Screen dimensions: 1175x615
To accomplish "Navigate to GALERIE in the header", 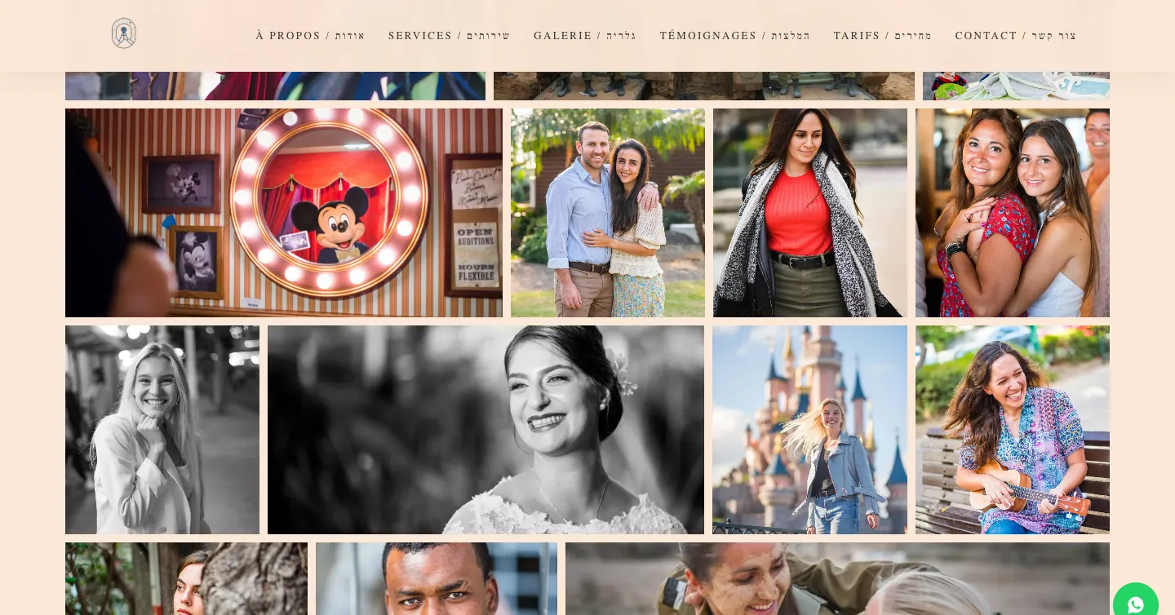I will 585,36.
